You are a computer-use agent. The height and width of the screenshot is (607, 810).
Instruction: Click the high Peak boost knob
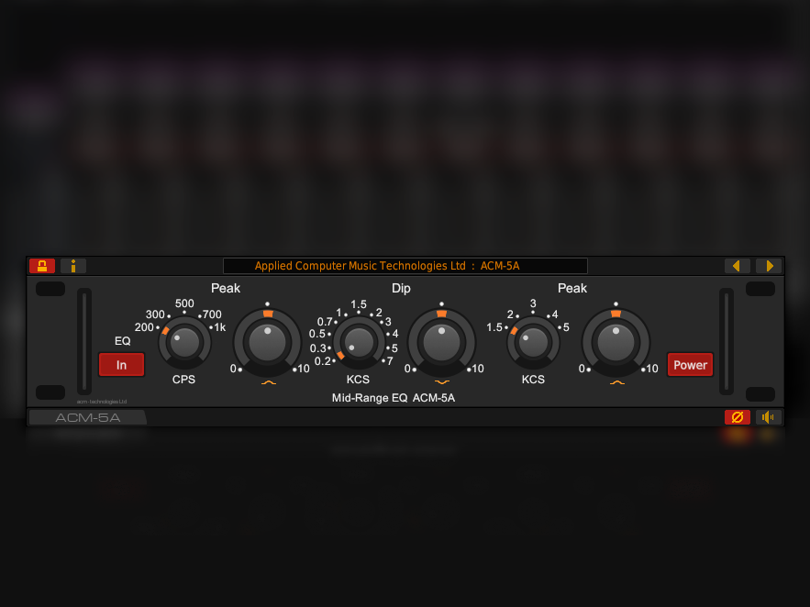point(616,342)
